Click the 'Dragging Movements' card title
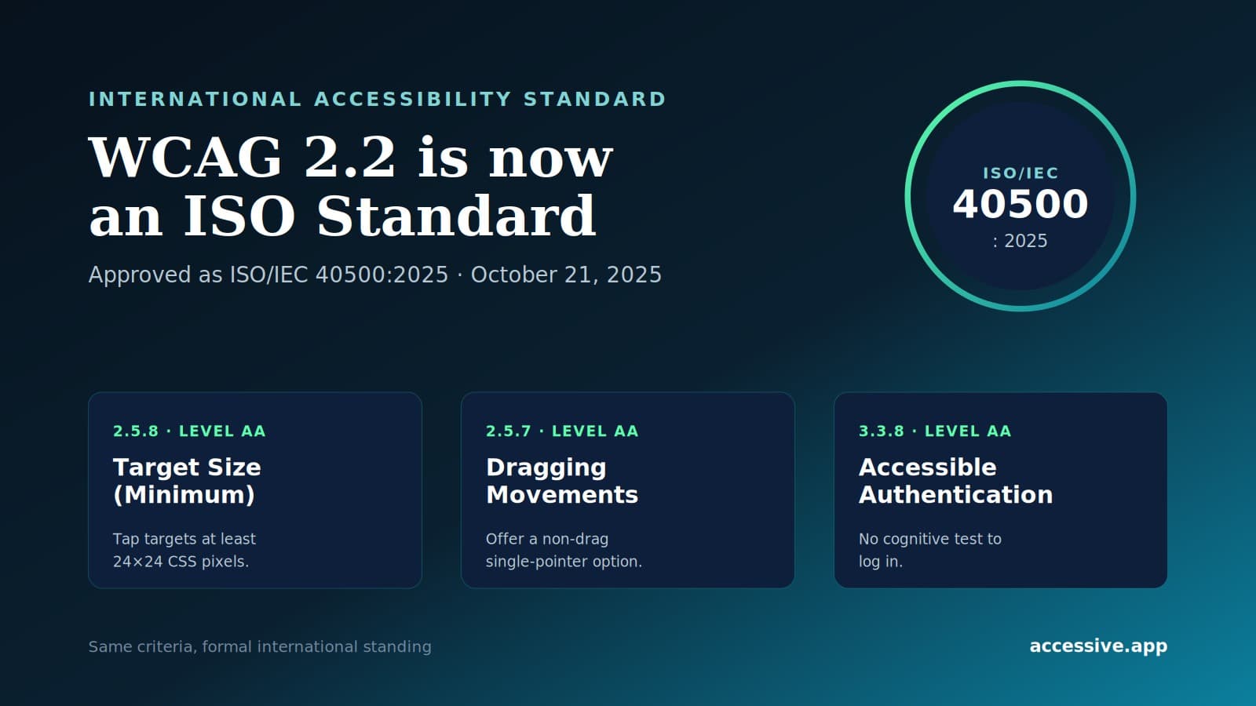This screenshot has height=706, width=1256. (x=562, y=481)
